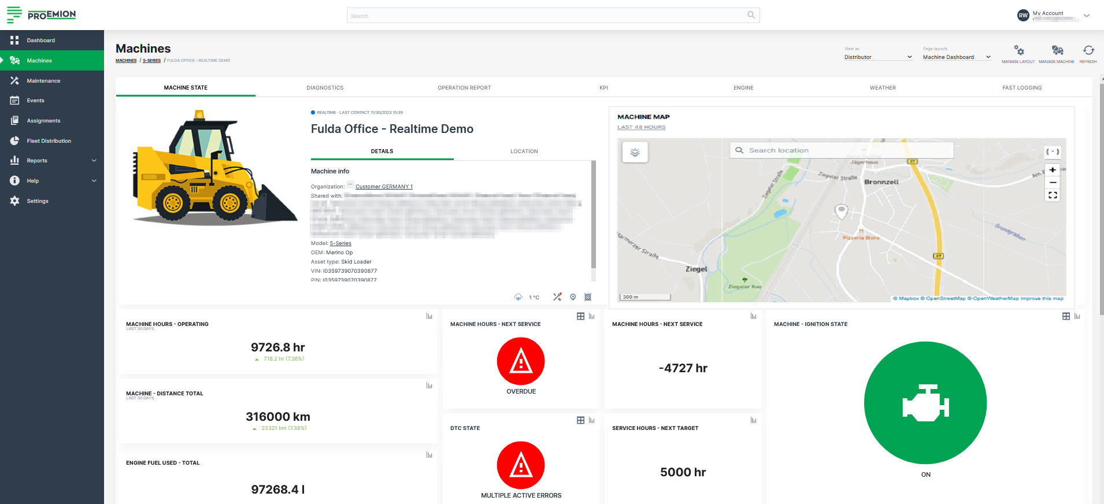
Task: Toggle table view on Ignition State widget
Action: pyautogui.click(x=1066, y=316)
